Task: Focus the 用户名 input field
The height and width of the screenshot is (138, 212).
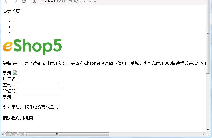Action: coord(40,79)
